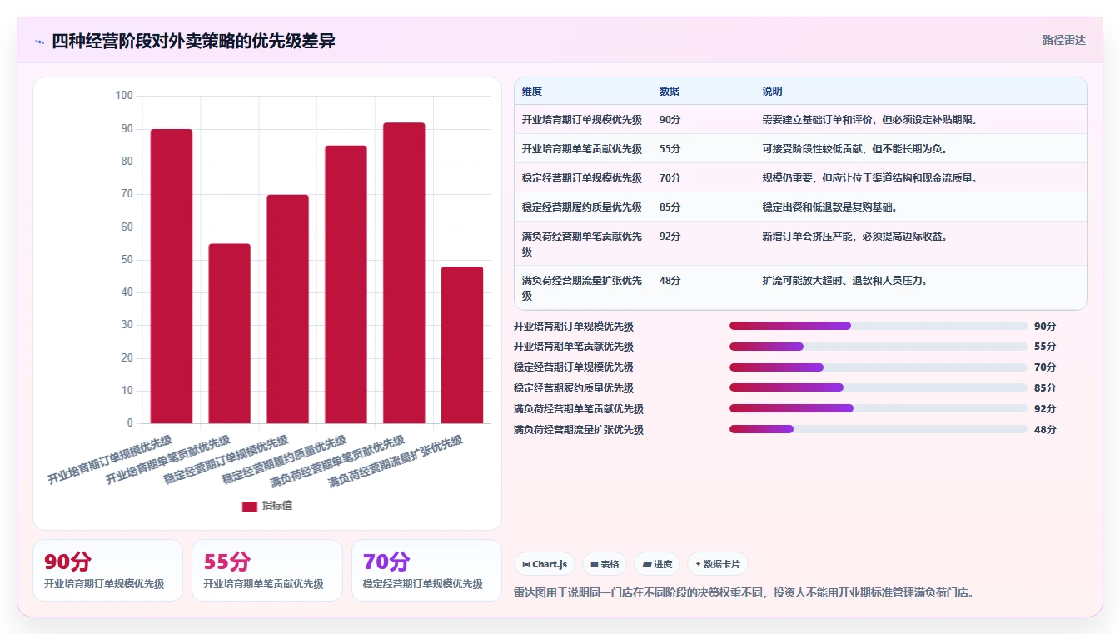Click the 开业培育期订单规模优先级 bar in chart
Viewport: 1120px width, 634px height.
click(172, 276)
